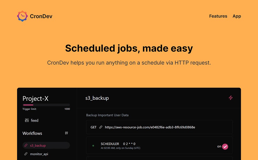This screenshot has height=160, width=258.
Task: Click the Workflows section heading
Action: coord(32,133)
